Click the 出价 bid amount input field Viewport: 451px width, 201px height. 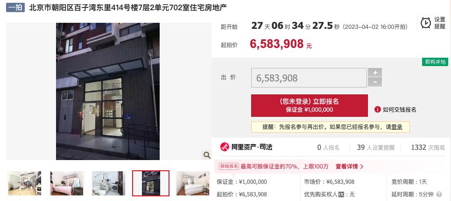pyautogui.click(x=309, y=78)
